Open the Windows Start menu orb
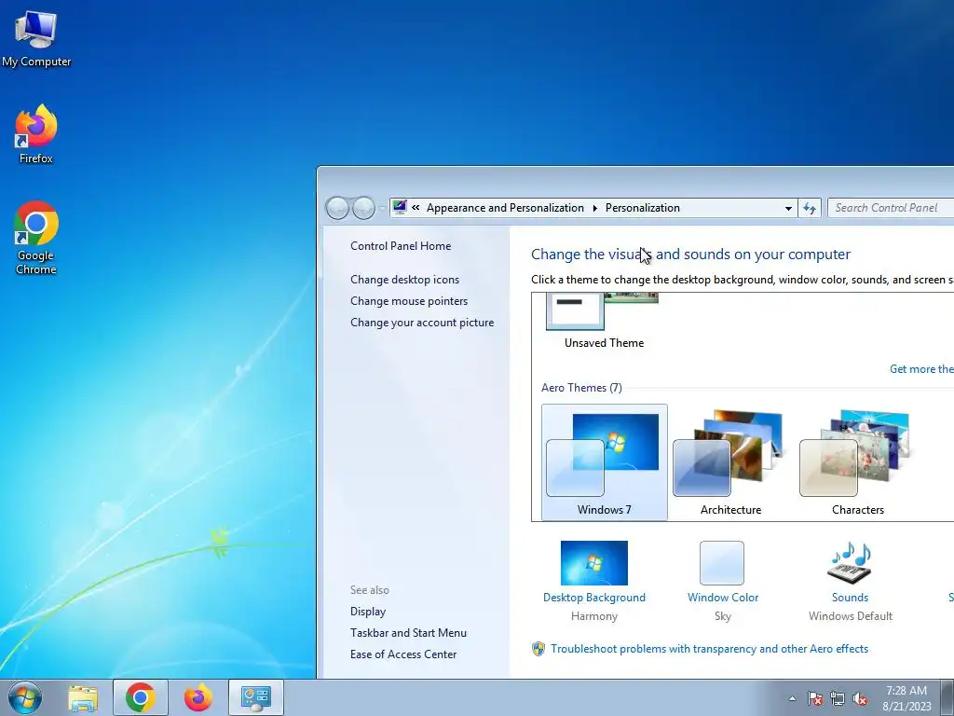Screen dimensions: 954x716 [25, 697]
